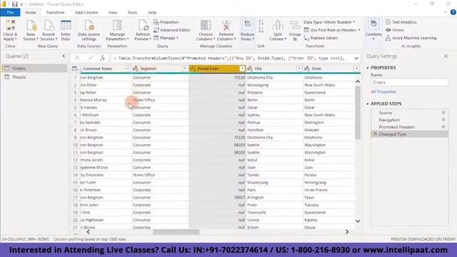Switch to the Home tab

click(x=30, y=13)
